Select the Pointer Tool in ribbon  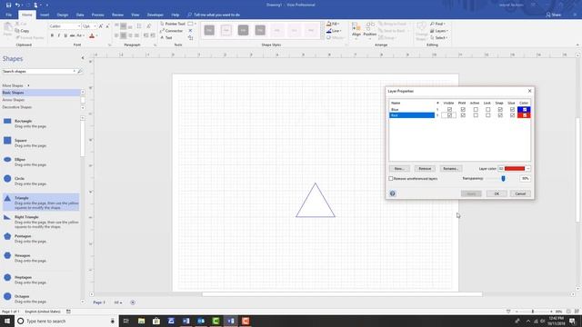pos(173,24)
